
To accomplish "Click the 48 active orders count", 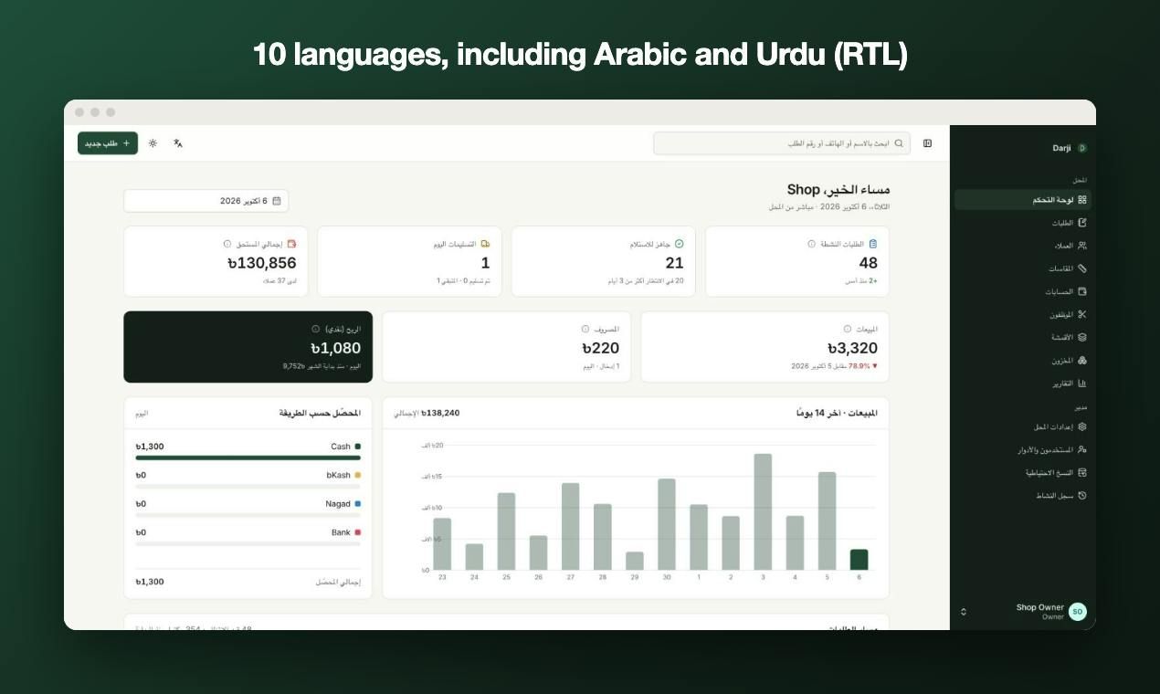I will click(x=868, y=263).
